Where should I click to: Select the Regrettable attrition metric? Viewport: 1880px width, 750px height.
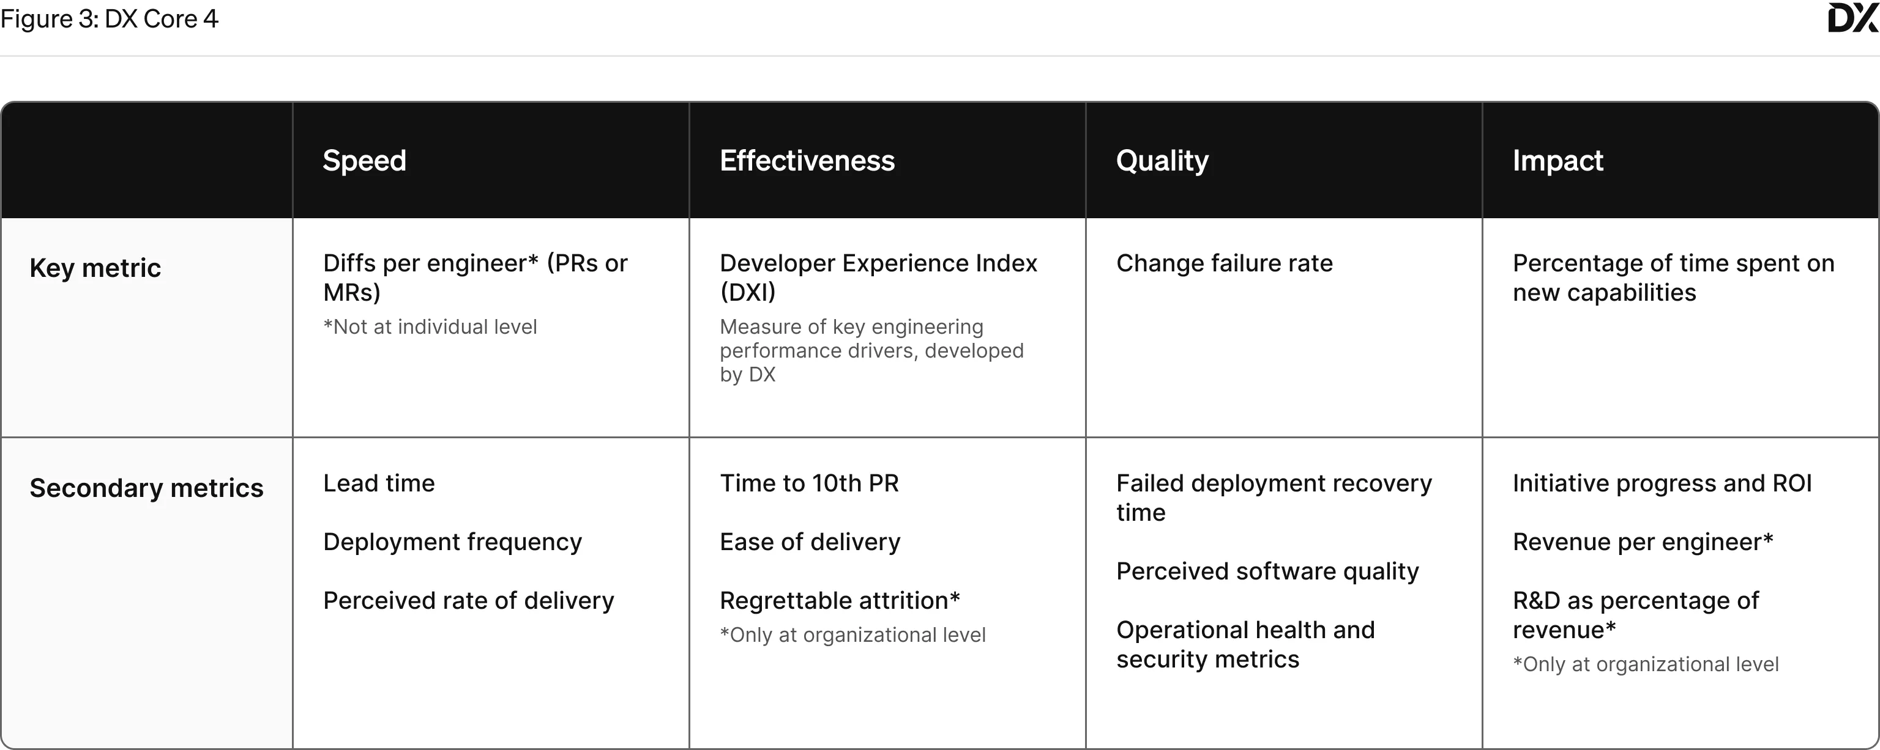[839, 601]
